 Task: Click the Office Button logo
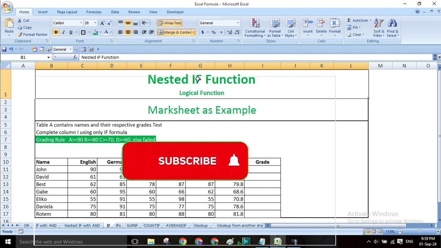pyautogui.click(x=7, y=7)
